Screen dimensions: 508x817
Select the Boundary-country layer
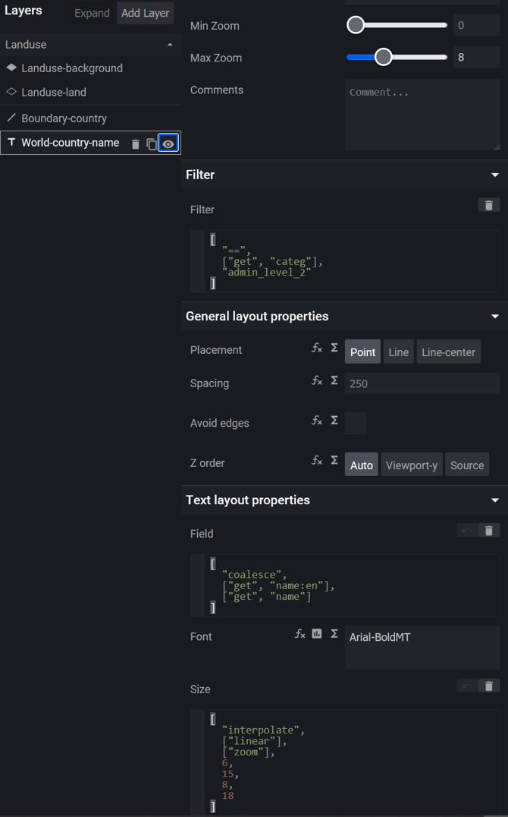click(x=64, y=118)
